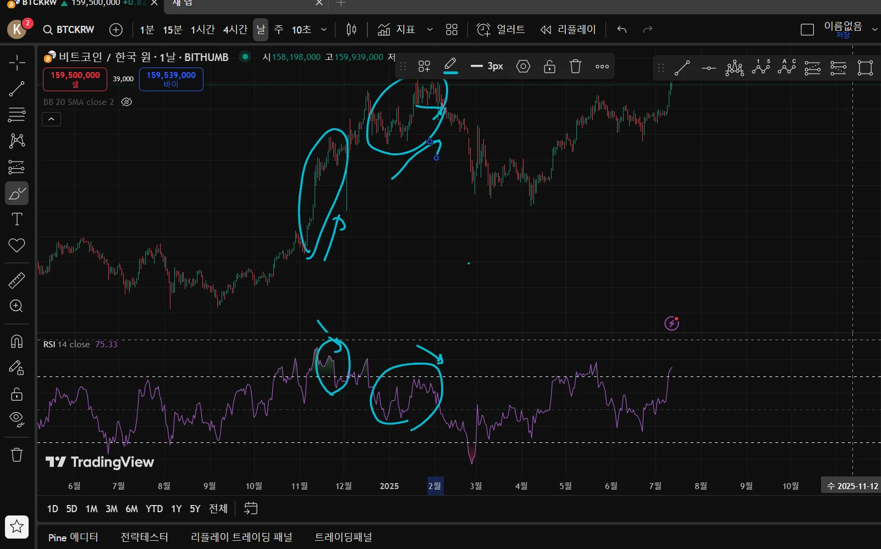The image size is (881, 549).
Task: Collapse the indicator legend chevron
Action: (52, 119)
